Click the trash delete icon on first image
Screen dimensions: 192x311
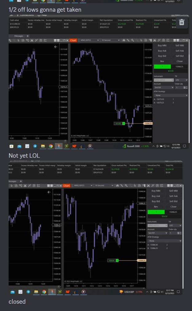tap(182, 22)
